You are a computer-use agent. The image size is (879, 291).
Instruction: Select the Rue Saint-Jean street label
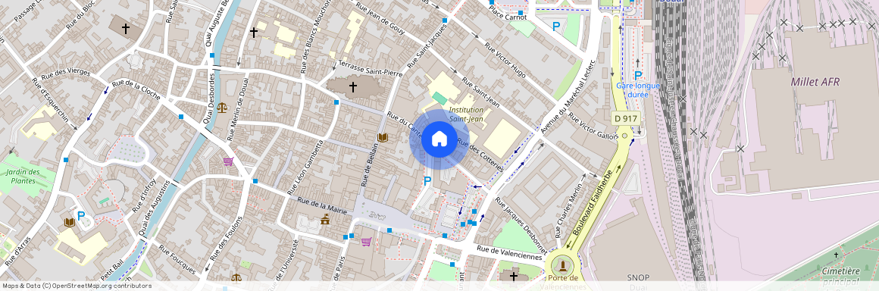pyautogui.click(x=480, y=92)
